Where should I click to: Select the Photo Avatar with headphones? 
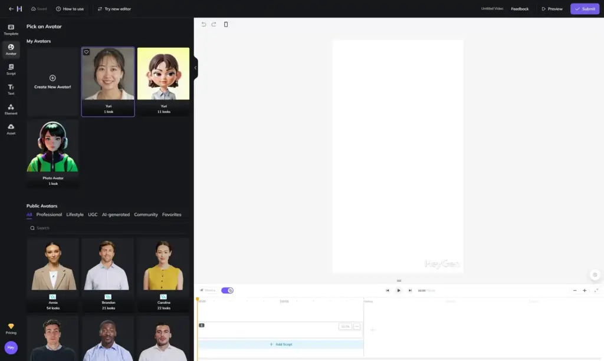(x=52, y=153)
